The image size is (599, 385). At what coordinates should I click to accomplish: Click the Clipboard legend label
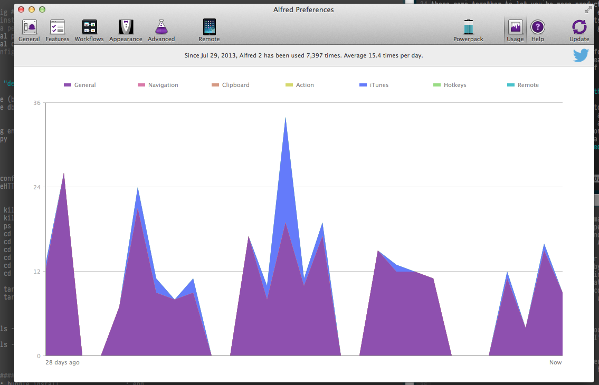click(236, 85)
